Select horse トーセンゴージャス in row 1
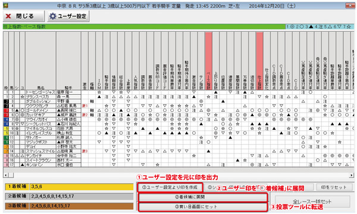The width and height of the screenshot is (357, 214). coord(40,92)
